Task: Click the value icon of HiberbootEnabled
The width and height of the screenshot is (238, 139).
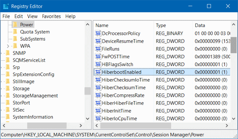Action: pos(98,72)
